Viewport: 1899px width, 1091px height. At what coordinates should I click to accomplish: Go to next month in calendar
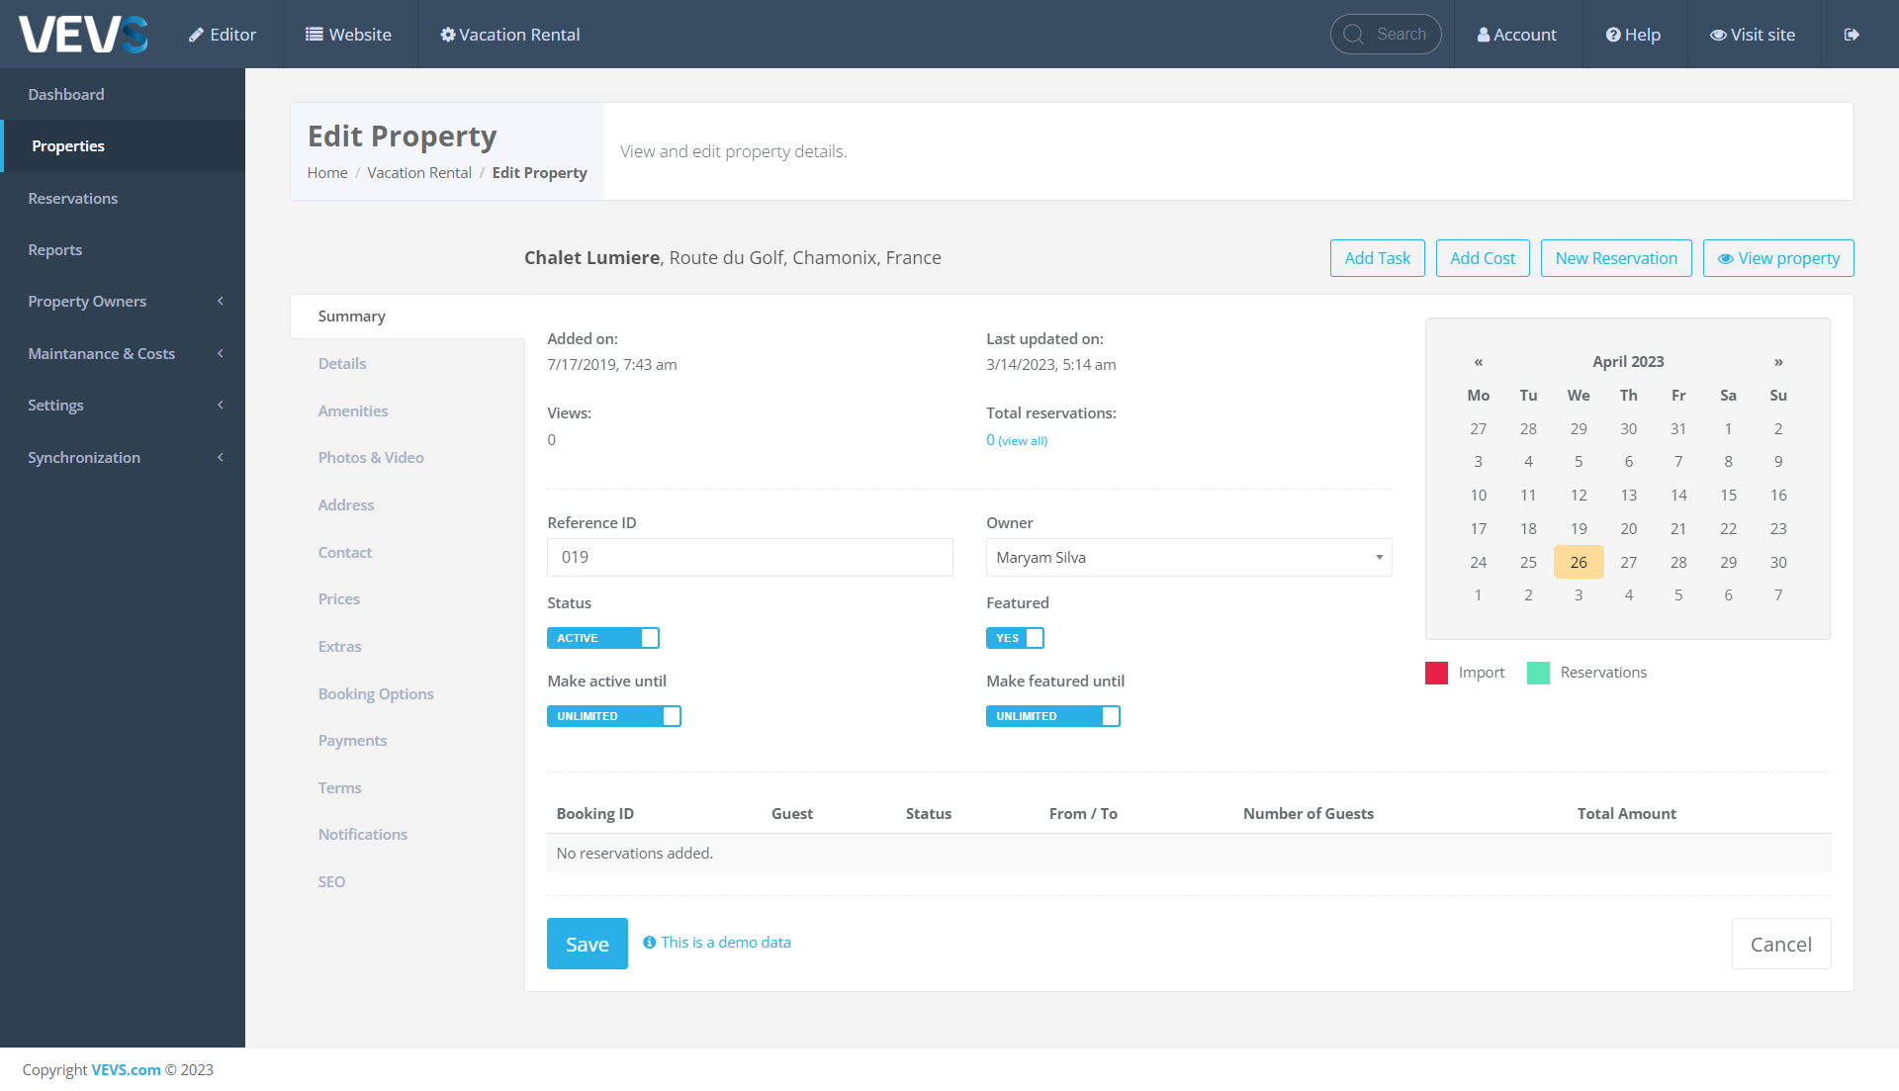coord(1777,362)
